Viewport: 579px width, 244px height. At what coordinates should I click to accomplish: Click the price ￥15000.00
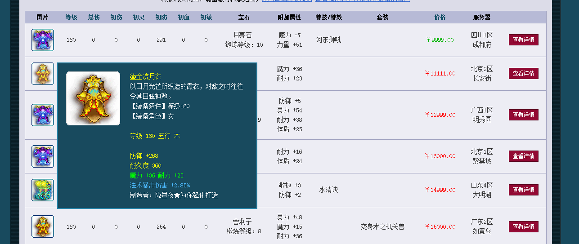coord(440,226)
